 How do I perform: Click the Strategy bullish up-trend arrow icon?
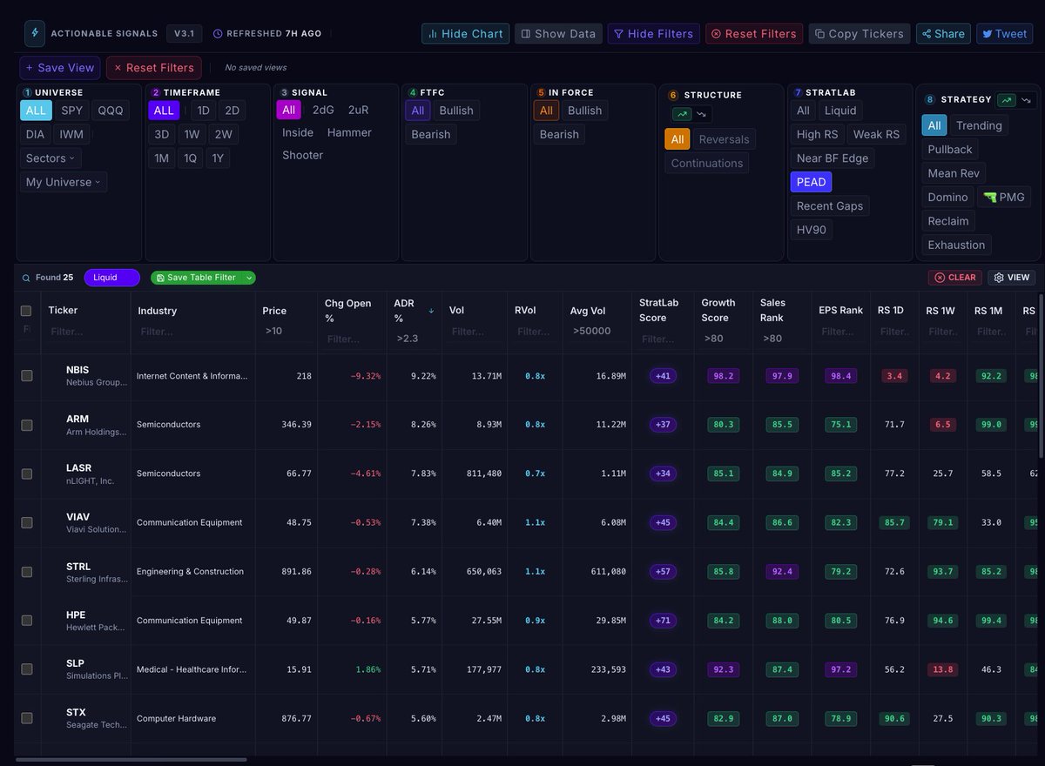1006,100
